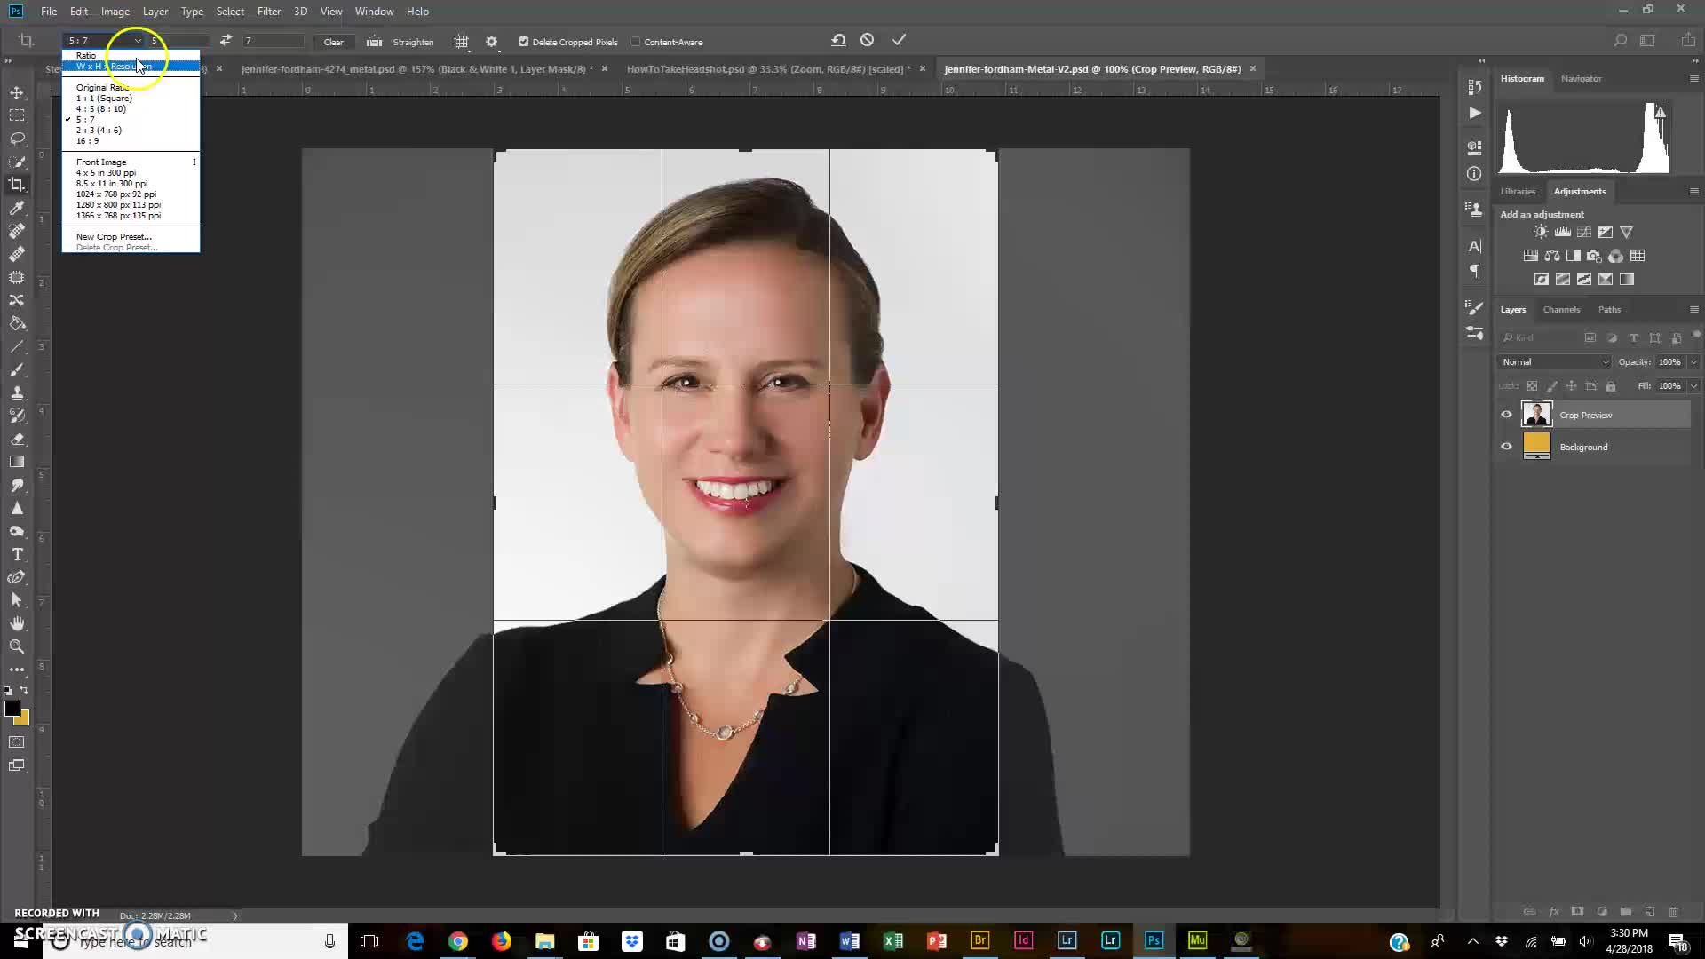
Task: Open the Actions panel play icon
Action: 1474,113
